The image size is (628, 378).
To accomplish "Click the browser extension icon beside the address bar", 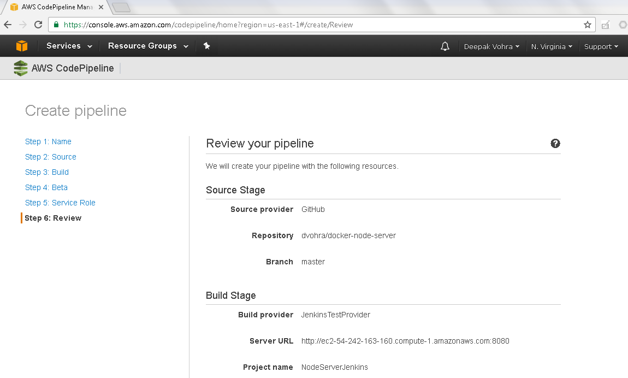I will (606, 25).
